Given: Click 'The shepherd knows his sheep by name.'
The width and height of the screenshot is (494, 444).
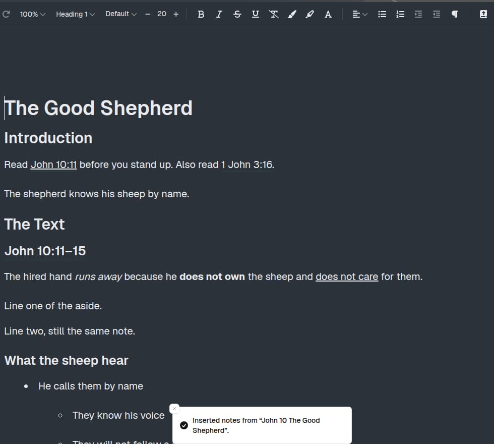Looking at the screenshot, I should (x=97, y=194).
